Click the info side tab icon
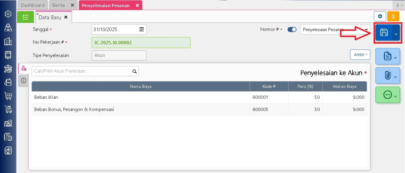405x173 pixels. click(24, 81)
